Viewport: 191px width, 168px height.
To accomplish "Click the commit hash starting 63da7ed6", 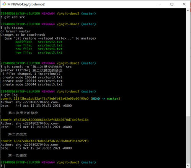I will pyautogui.click(x=51, y=141).
